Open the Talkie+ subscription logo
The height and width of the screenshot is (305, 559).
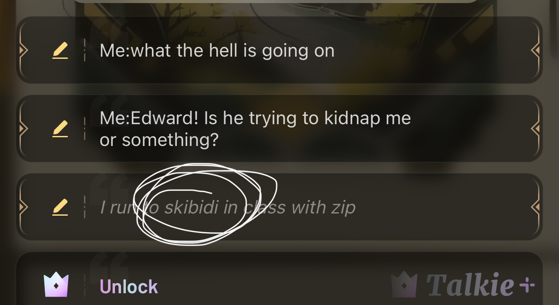tap(463, 285)
